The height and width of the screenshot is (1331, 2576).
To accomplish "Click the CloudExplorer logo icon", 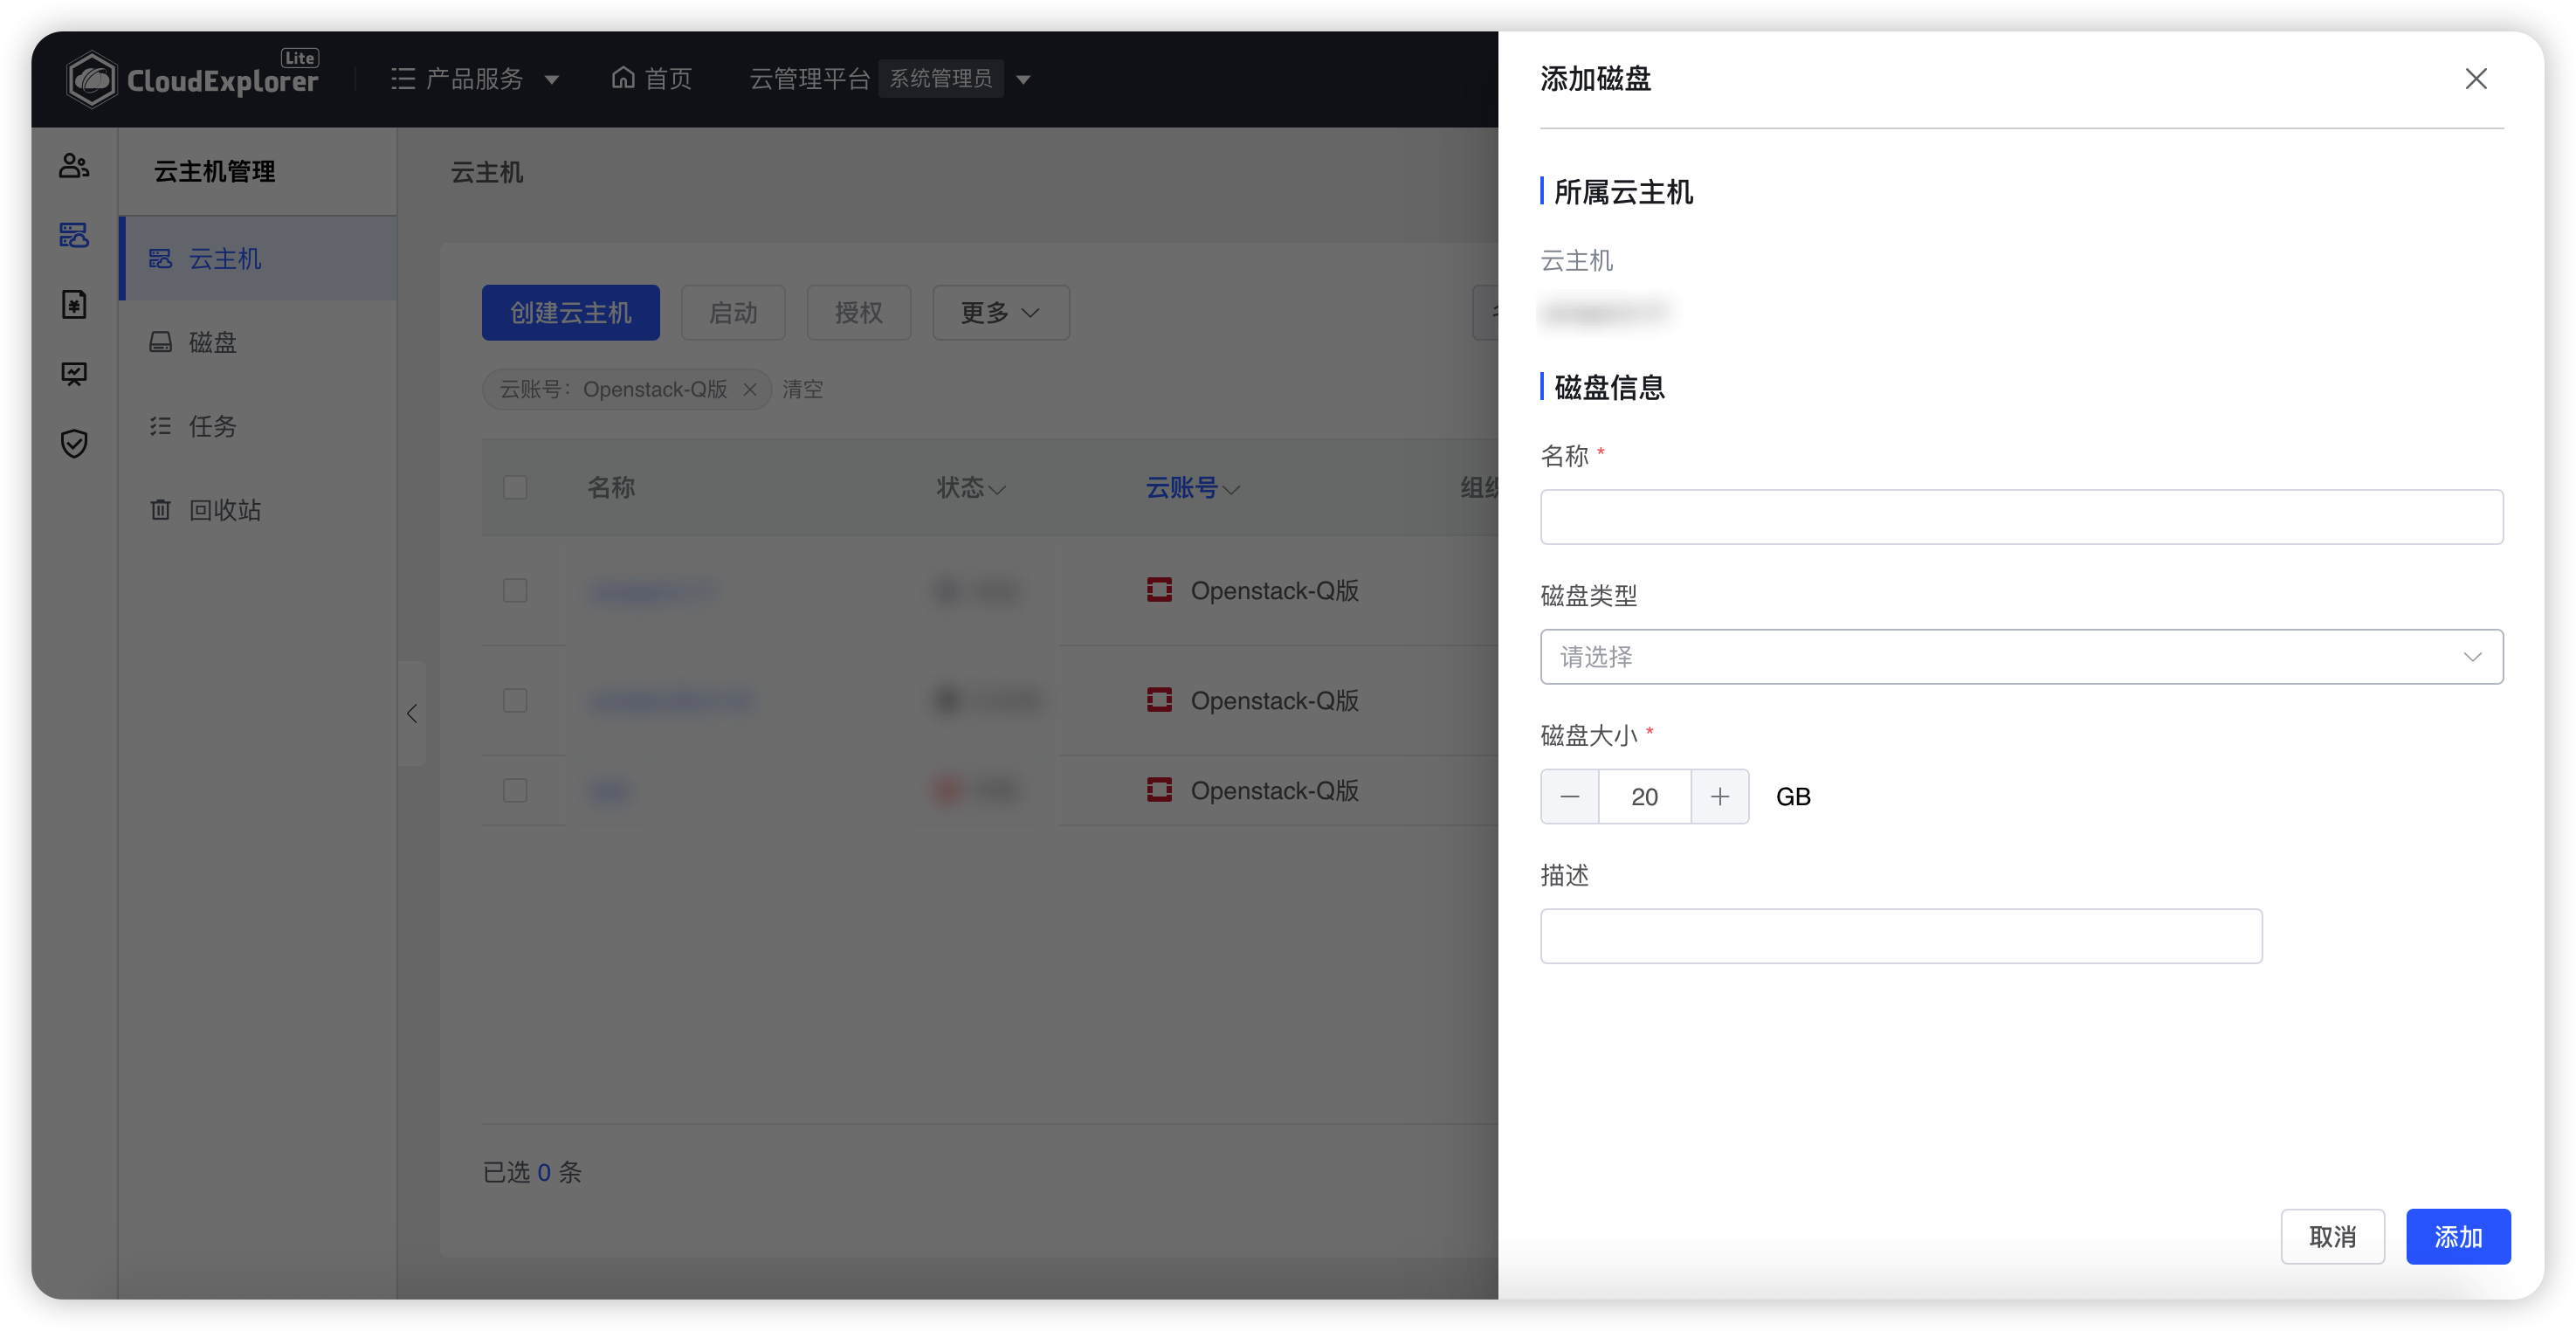I will coord(92,79).
